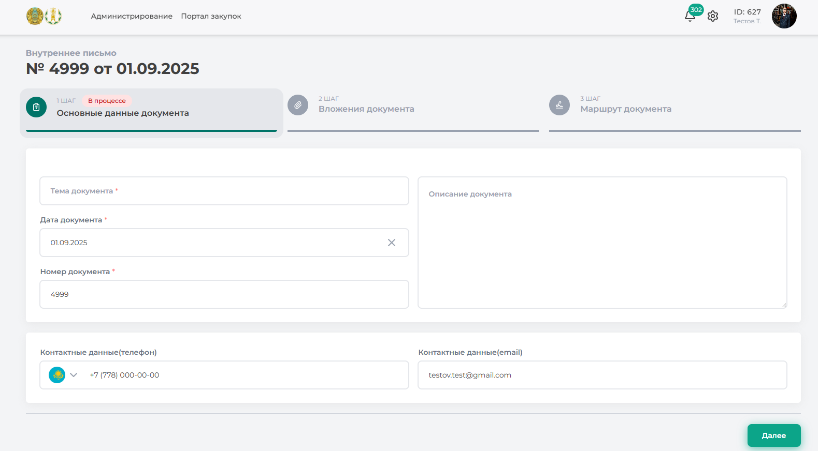Click the email contact field
818x451 pixels.
click(x=602, y=375)
